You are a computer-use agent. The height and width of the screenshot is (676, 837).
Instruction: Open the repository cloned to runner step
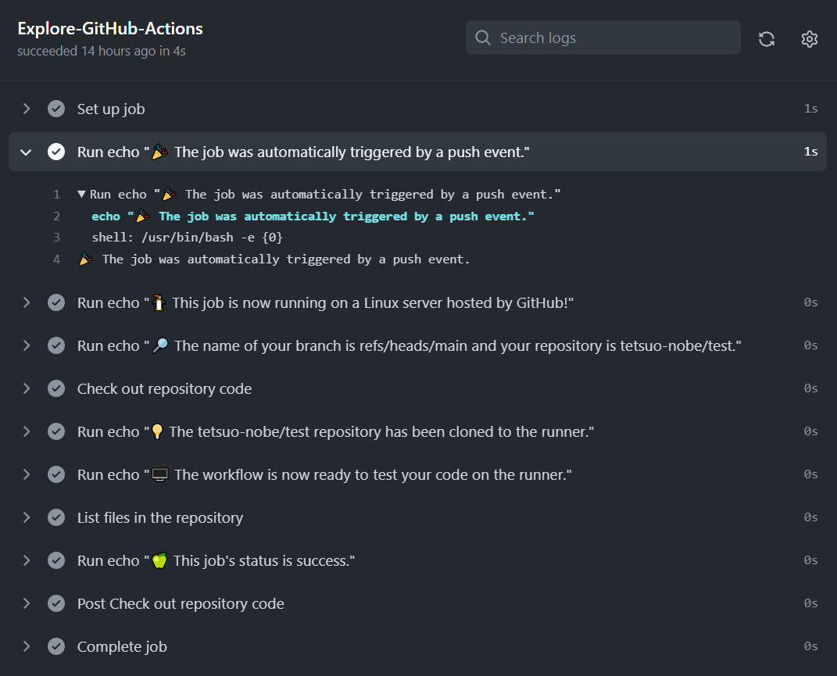click(335, 431)
